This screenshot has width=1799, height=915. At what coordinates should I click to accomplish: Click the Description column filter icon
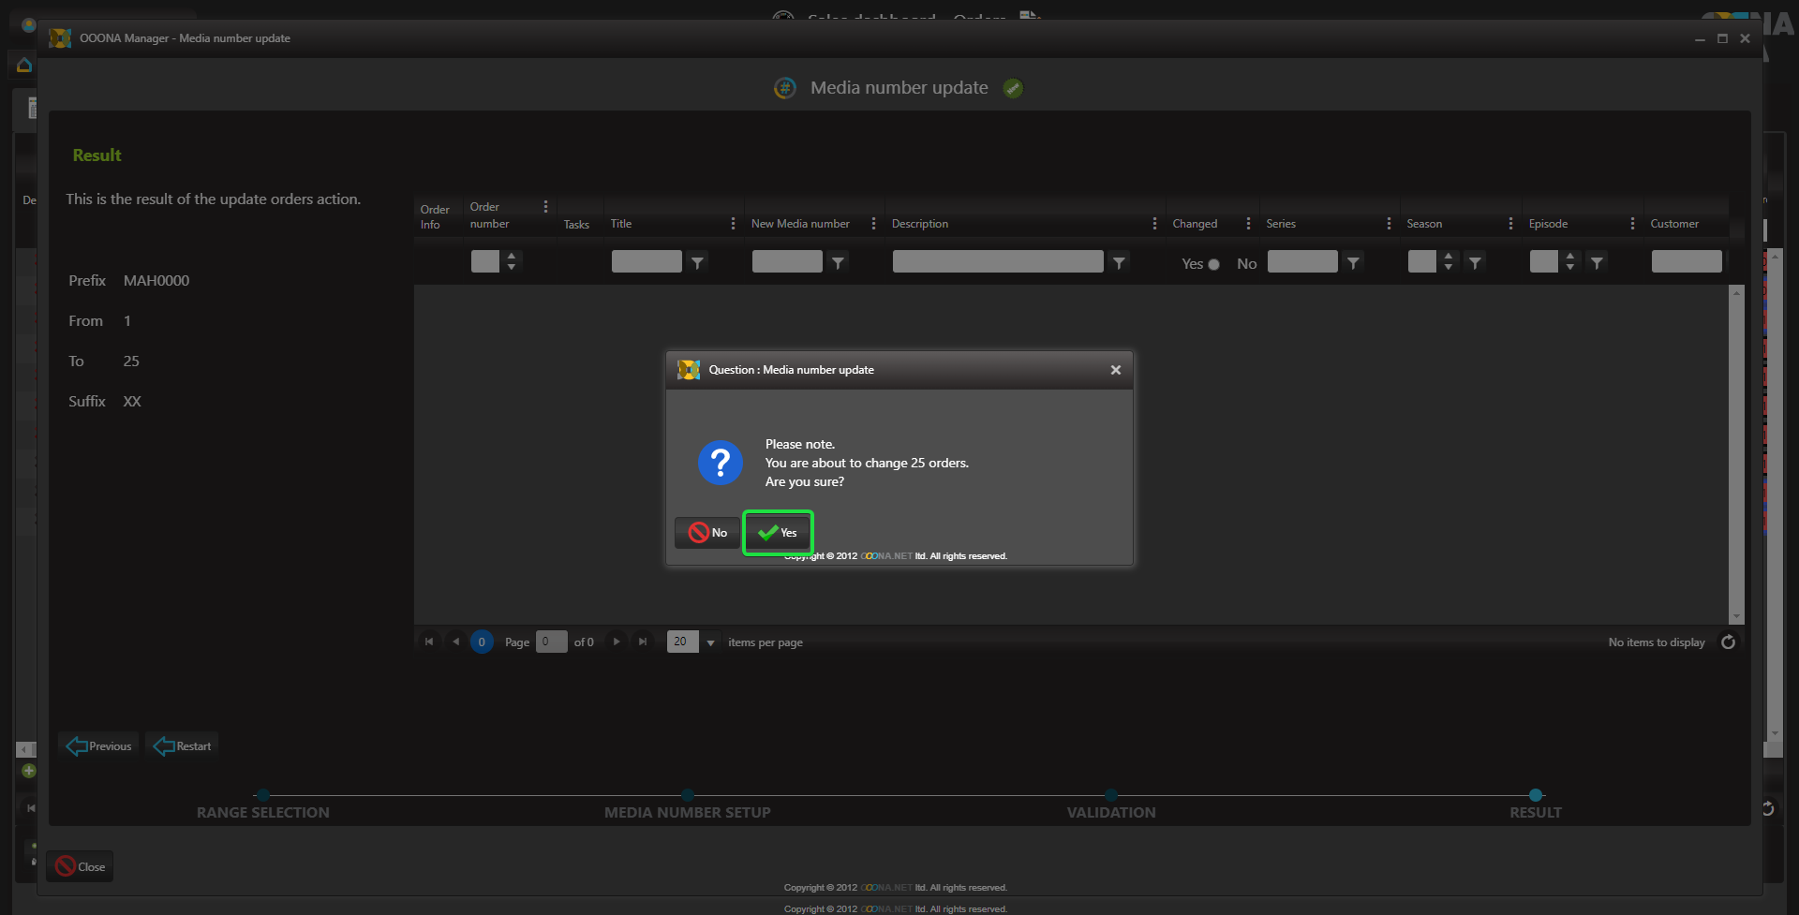(x=1119, y=263)
